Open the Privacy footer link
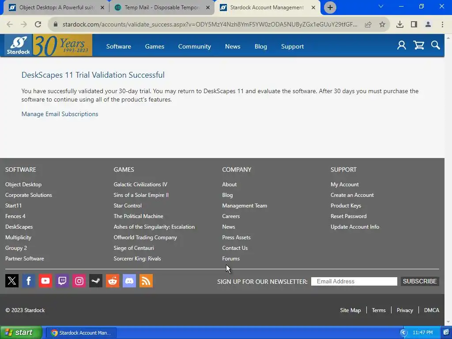 click(x=405, y=310)
